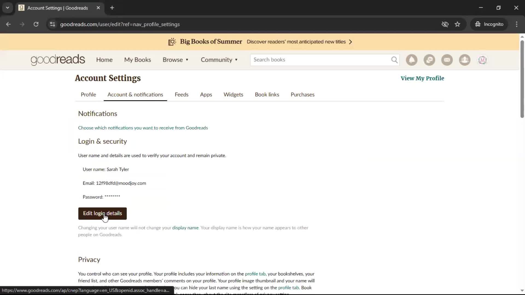Expand the Browse dropdown menu

point(176,60)
